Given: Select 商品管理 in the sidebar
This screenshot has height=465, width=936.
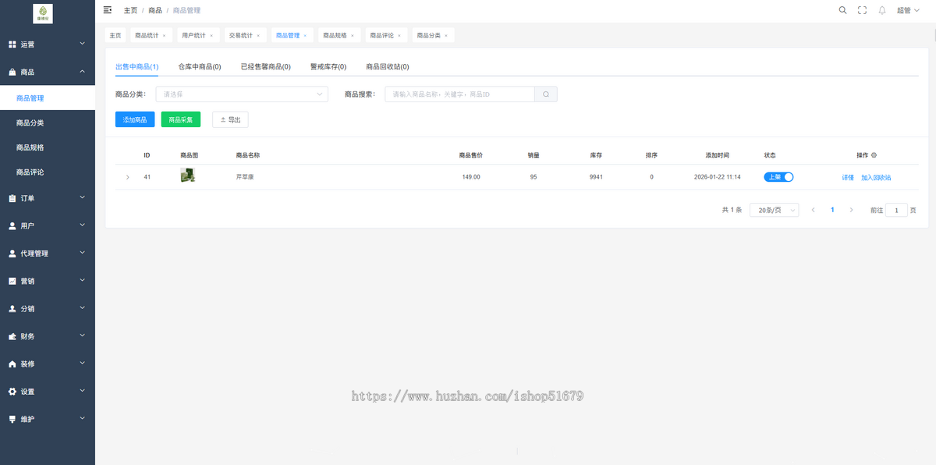Looking at the screenshot, I should pyautogui.click(x=48, y=98).
